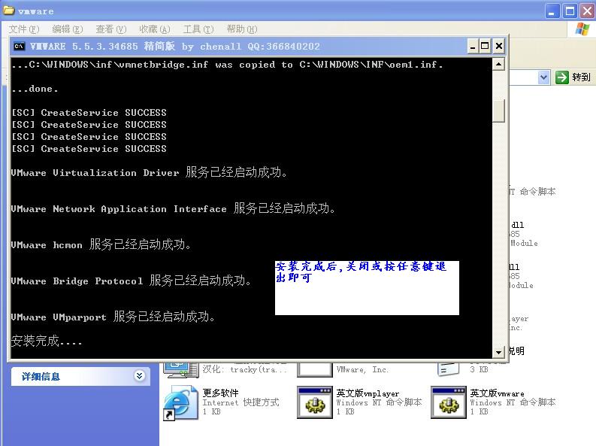Maximize the VMWARE installer console window
This screenshot has height=446, width=596.
coord(485,46)
